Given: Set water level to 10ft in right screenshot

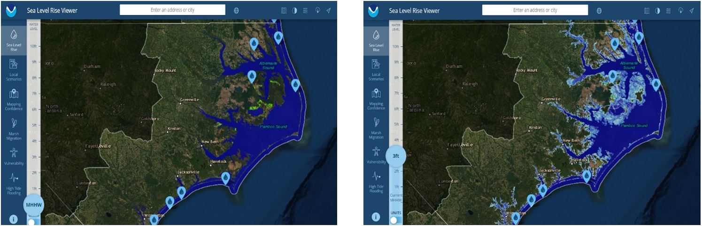Looking at the screenshot, I should pos(396,47).
